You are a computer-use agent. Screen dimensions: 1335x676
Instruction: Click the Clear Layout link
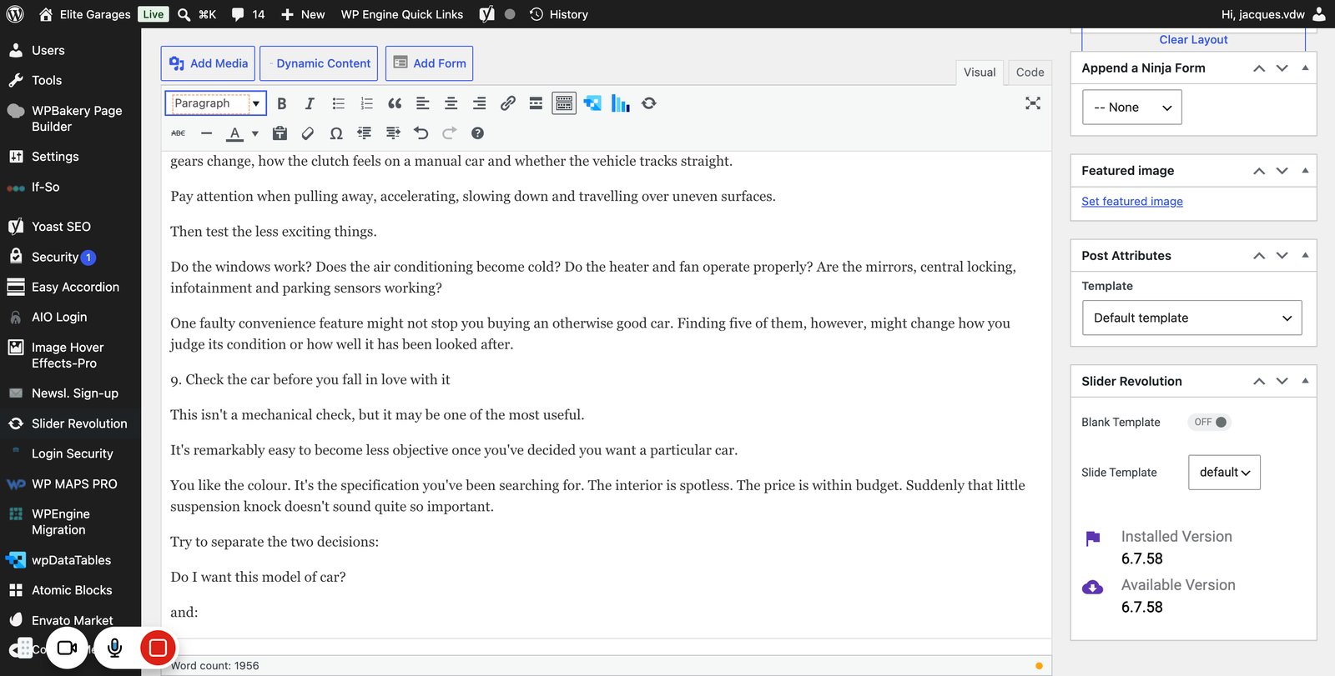click(x=1193, y=40)
